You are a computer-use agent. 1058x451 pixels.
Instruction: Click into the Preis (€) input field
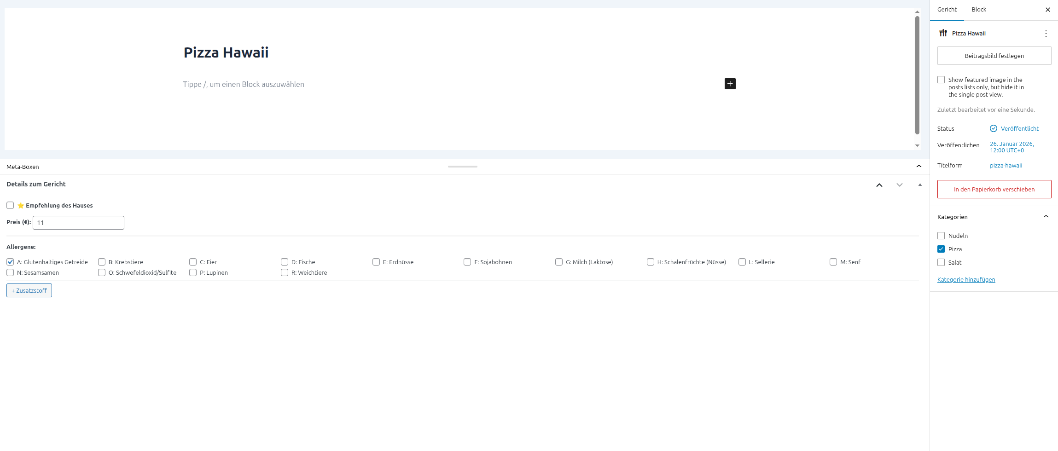tap(78, 223)
